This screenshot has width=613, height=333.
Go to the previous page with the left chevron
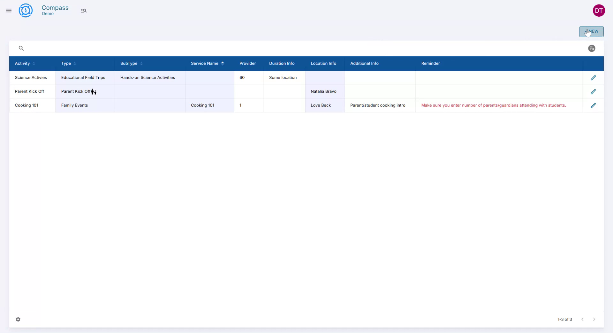[x=583, y=319]
